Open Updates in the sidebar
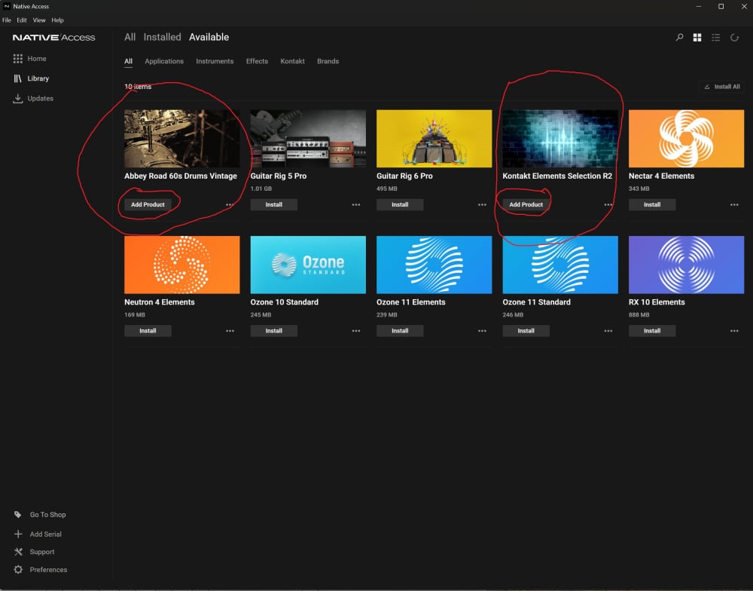Viewport: 753px width, 591px height. [33, 98]
